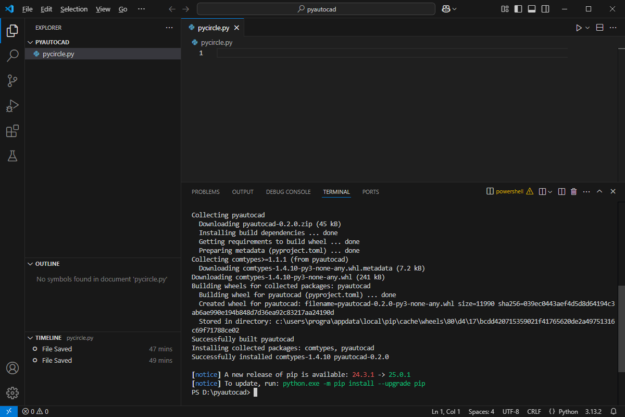Open File Saved entry from 47 mins
Viewport: 625px width, 417px height.
[103, 349]
